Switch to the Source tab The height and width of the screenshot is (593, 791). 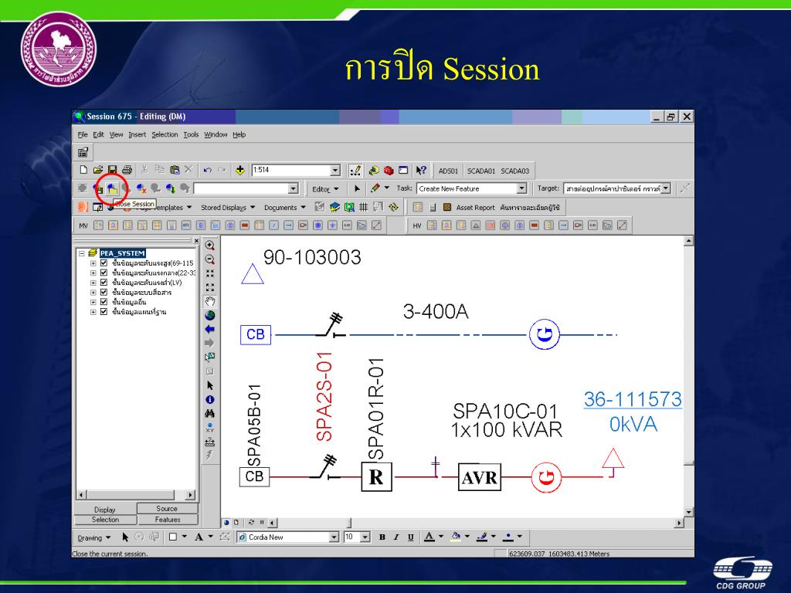click(x=167, y=509)
